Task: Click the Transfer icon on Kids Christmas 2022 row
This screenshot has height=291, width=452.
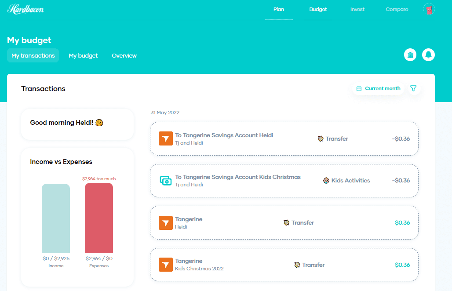Action: click(297, 265)
